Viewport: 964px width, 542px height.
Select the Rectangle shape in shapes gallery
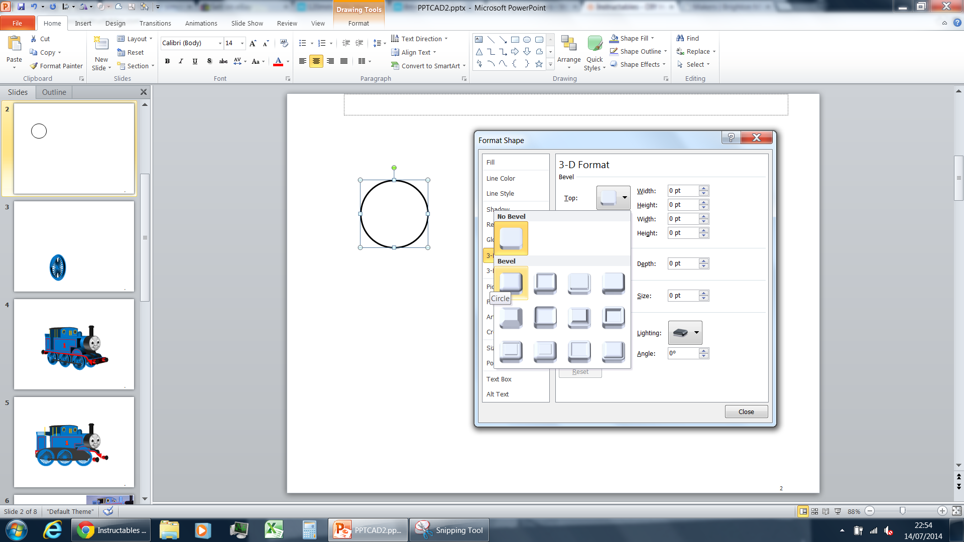(x=515, y=40)
